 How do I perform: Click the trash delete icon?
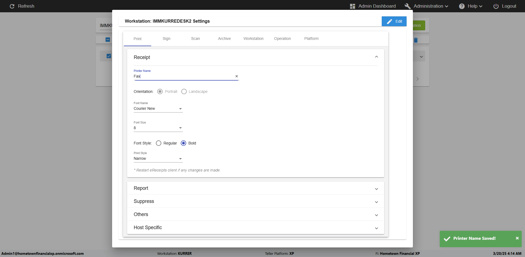pos(416,40)
